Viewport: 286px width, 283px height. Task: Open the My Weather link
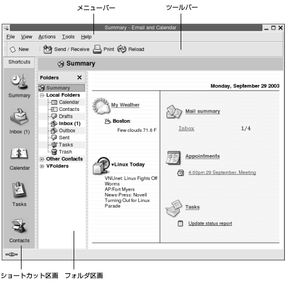click(125, 105)
